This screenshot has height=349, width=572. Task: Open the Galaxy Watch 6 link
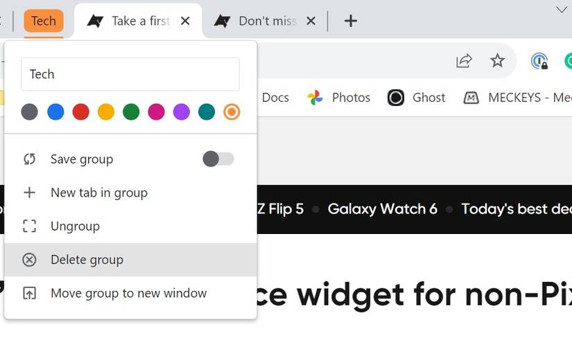click(382, 209)
